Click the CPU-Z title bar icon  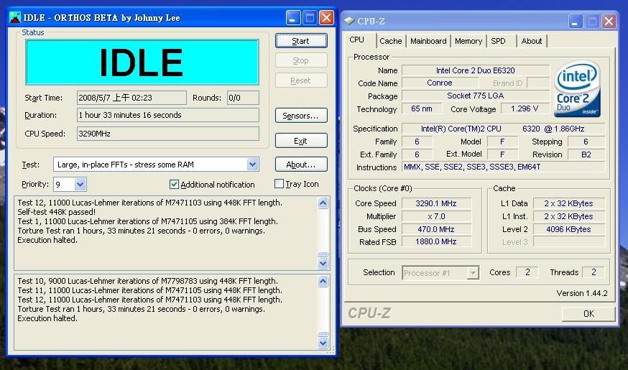coord(349,21)
